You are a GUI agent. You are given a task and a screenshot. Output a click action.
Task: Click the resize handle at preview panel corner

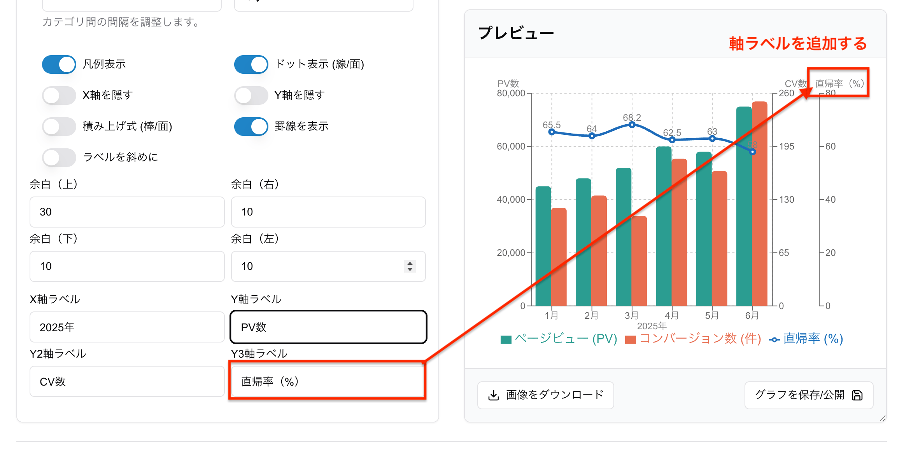pyautogui.click(x=882, y=419)
